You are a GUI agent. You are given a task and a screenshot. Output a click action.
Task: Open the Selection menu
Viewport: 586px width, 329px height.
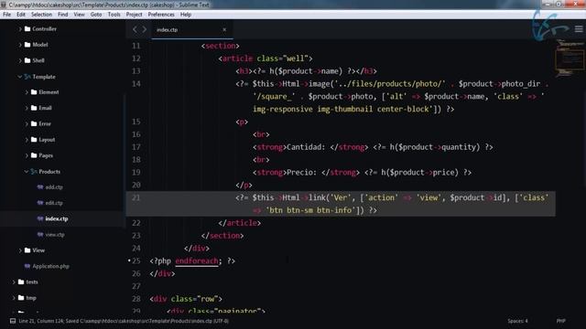point(41,15)
